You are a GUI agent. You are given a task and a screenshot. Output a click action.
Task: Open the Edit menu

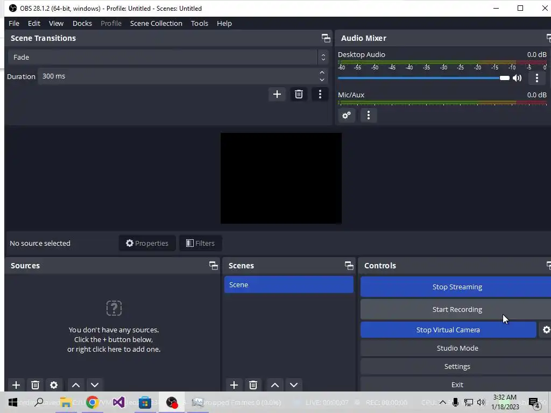pyautogui.click(x=34, y=23)
